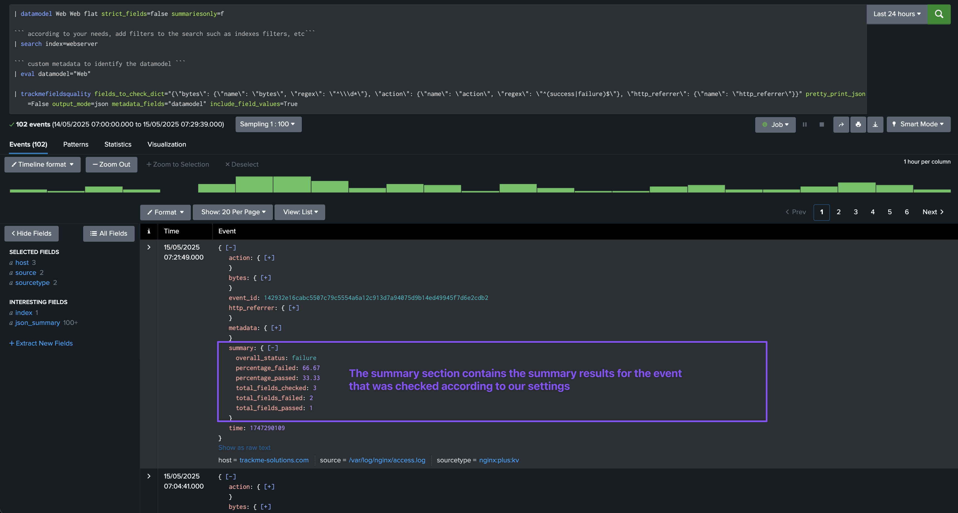Open the Sampling 1:100 dropdown
The width and height of the screenshot is (958, 513).
[x=268, y=124]
